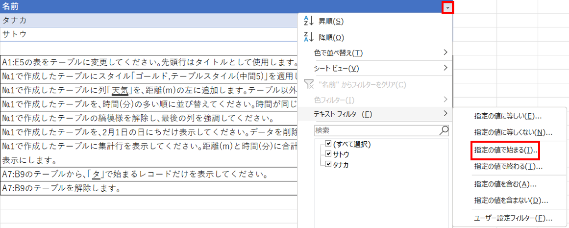Open the 名前 column filter dropdown arrow

click(448, 7)
